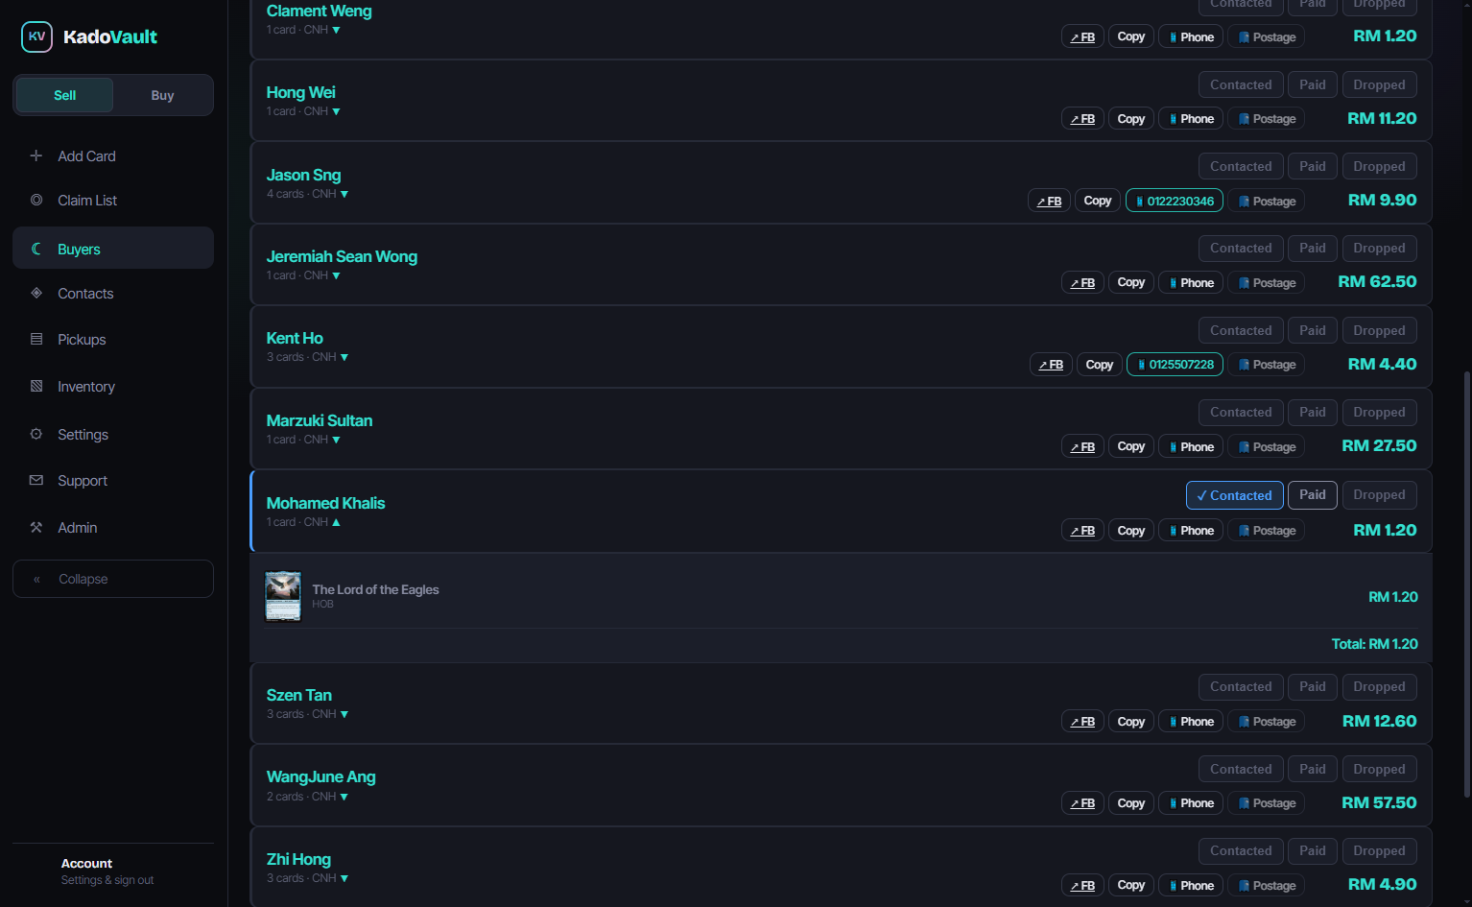This screenshot has height=907, width=1472.
Task: Mark Mohamed Khalis as Paid
Action: coord(1313,494)
